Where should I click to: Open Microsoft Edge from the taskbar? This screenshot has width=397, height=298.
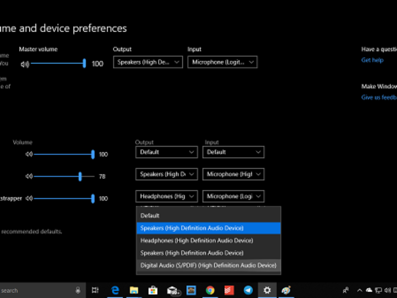(115, 290)
